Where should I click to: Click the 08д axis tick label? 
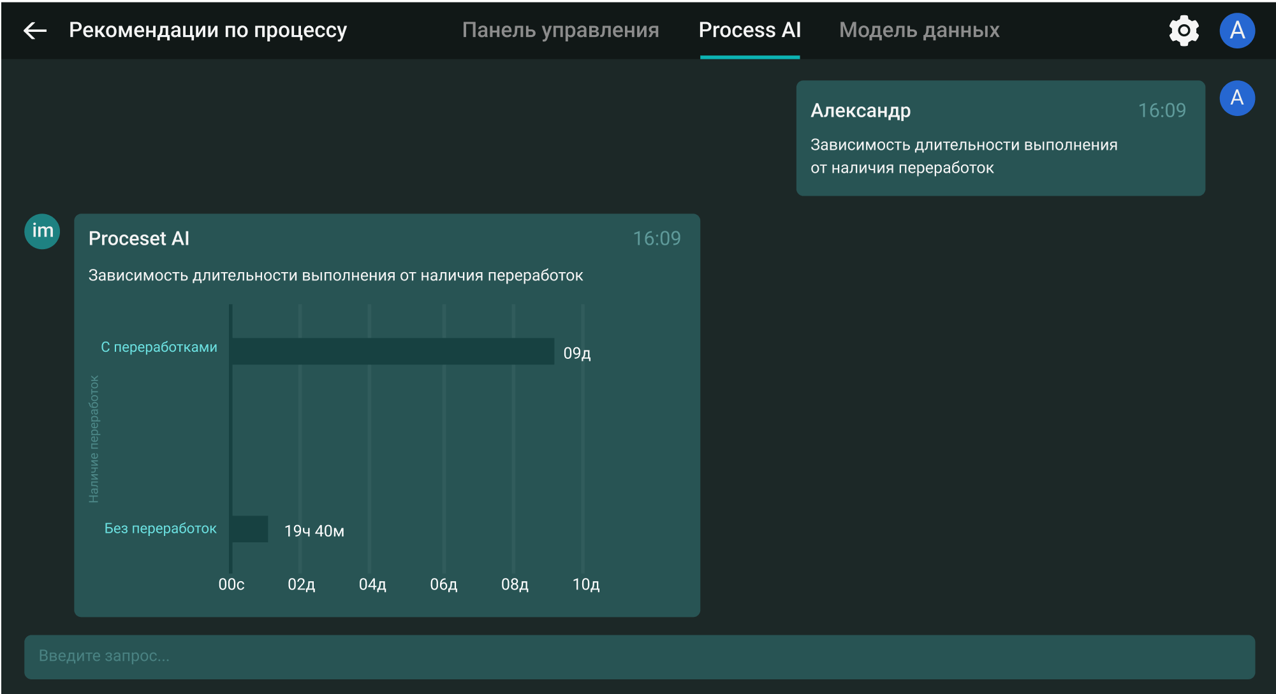515,584
